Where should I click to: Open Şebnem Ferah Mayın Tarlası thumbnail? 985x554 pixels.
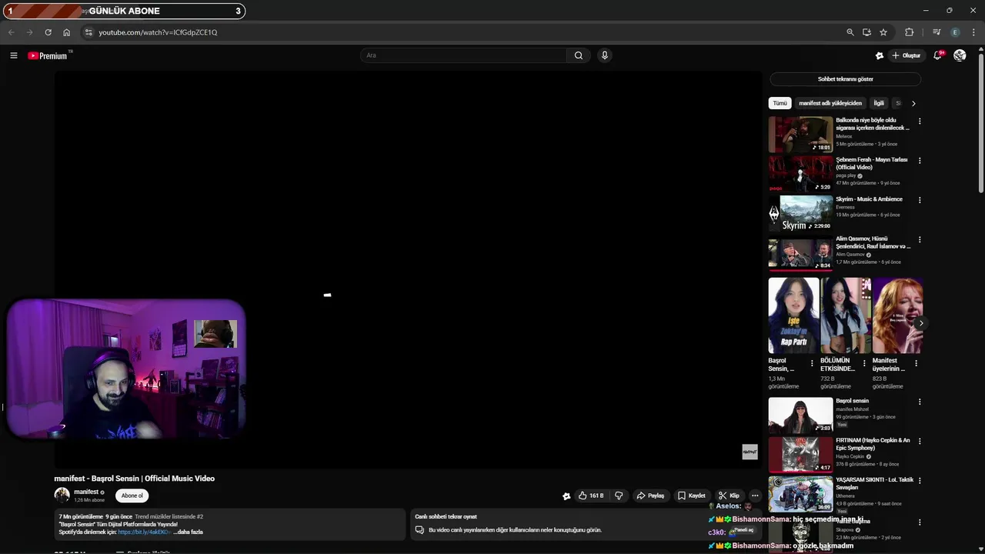[800, 174]
